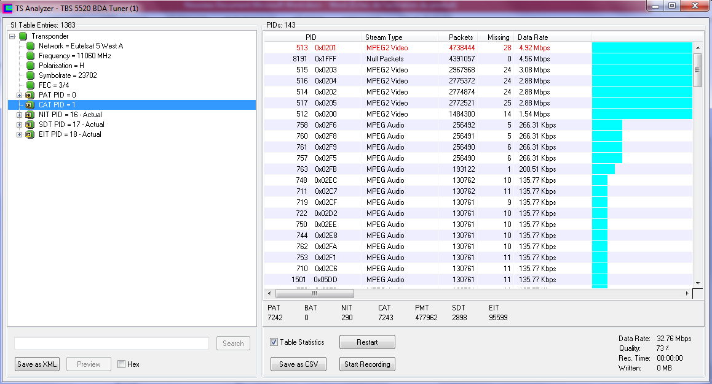
Task: Collapse the Transponder tree node
Action: tap(12, 36)
